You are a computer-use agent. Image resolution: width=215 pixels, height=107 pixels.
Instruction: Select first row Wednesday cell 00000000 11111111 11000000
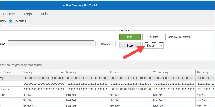click(x=174, y=78)
